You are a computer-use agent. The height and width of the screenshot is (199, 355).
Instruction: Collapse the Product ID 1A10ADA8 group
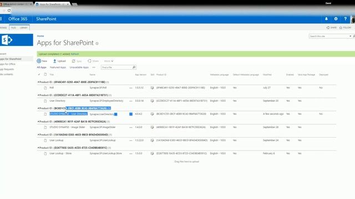pos(38,135)
